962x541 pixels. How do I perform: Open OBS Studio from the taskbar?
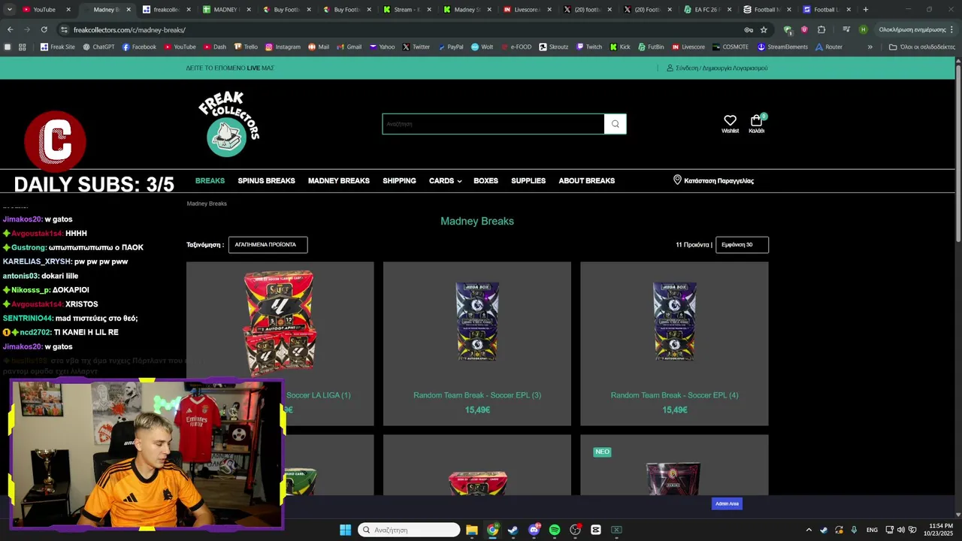576,530
